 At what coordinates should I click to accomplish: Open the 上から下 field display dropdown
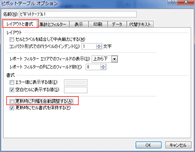(114, 59)
